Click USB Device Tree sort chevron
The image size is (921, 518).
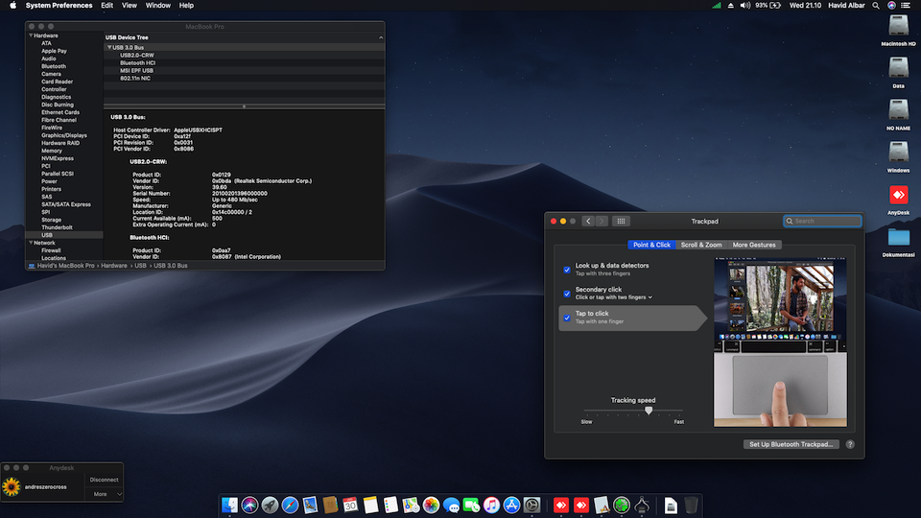381,37
